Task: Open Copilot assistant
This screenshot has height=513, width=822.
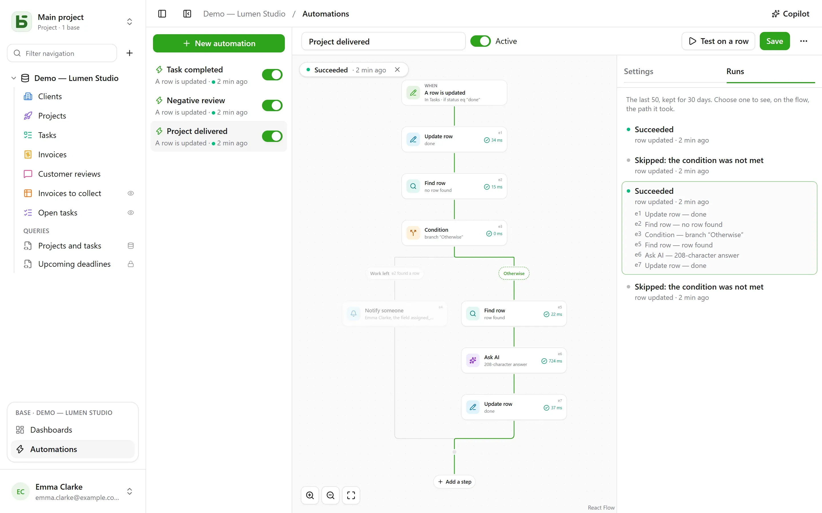Action: [x=790, y=14]
